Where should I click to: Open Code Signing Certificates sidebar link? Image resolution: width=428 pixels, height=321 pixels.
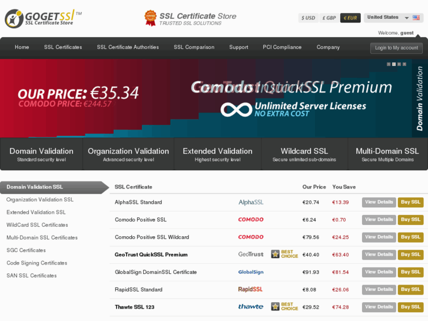37,263
